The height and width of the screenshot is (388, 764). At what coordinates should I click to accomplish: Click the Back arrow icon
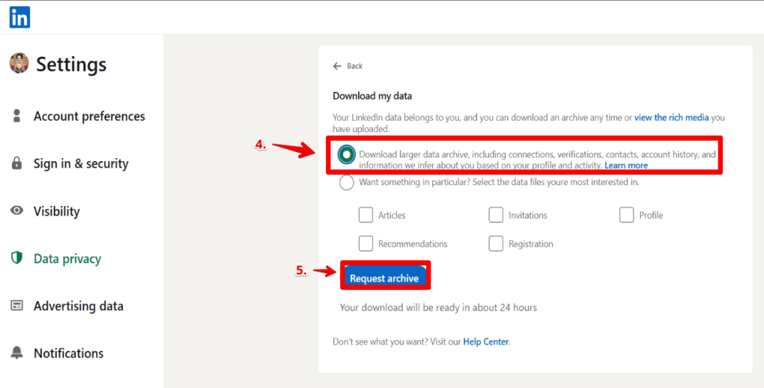pos(337,66)
